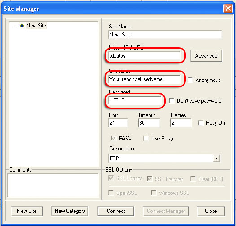Tick the Anonymous checkbox
The width and height of the screenshot is (236, 226).
(x=190, y=80)
